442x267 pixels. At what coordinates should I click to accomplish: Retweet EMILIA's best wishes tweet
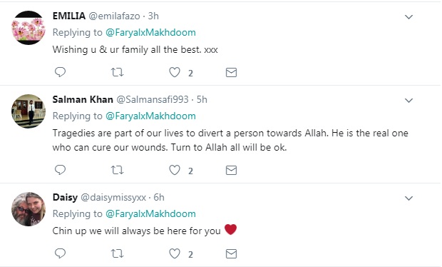tap(117, 73)
